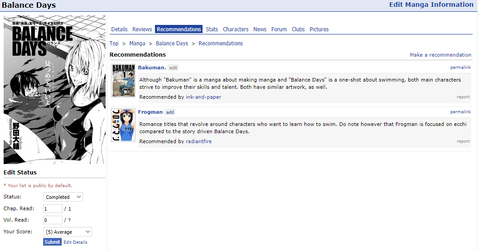Image resolution: width=478 pixels, height=251 pixels.
Task: Select the Recommendations tab
Action: (x=179, y=29)
